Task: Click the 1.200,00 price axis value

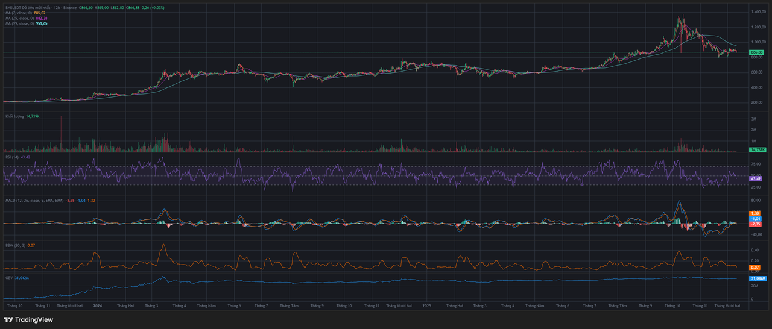Action: (x=759, y=27)
